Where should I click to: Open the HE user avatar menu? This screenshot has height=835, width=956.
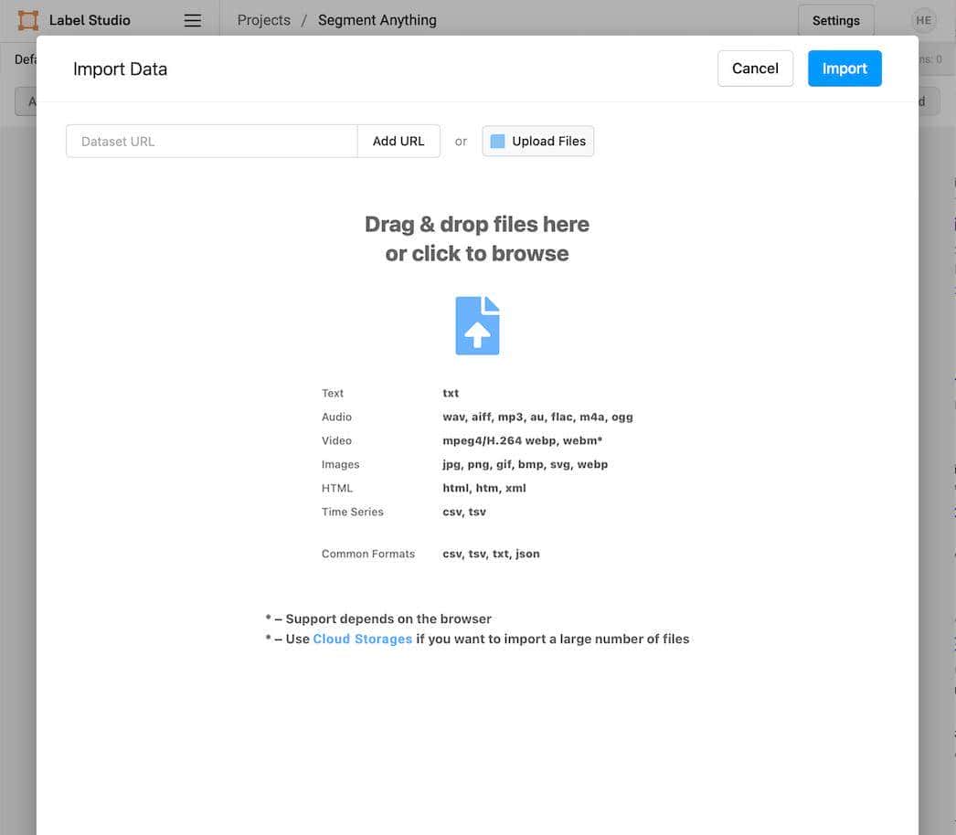click(x=923, y=20)
